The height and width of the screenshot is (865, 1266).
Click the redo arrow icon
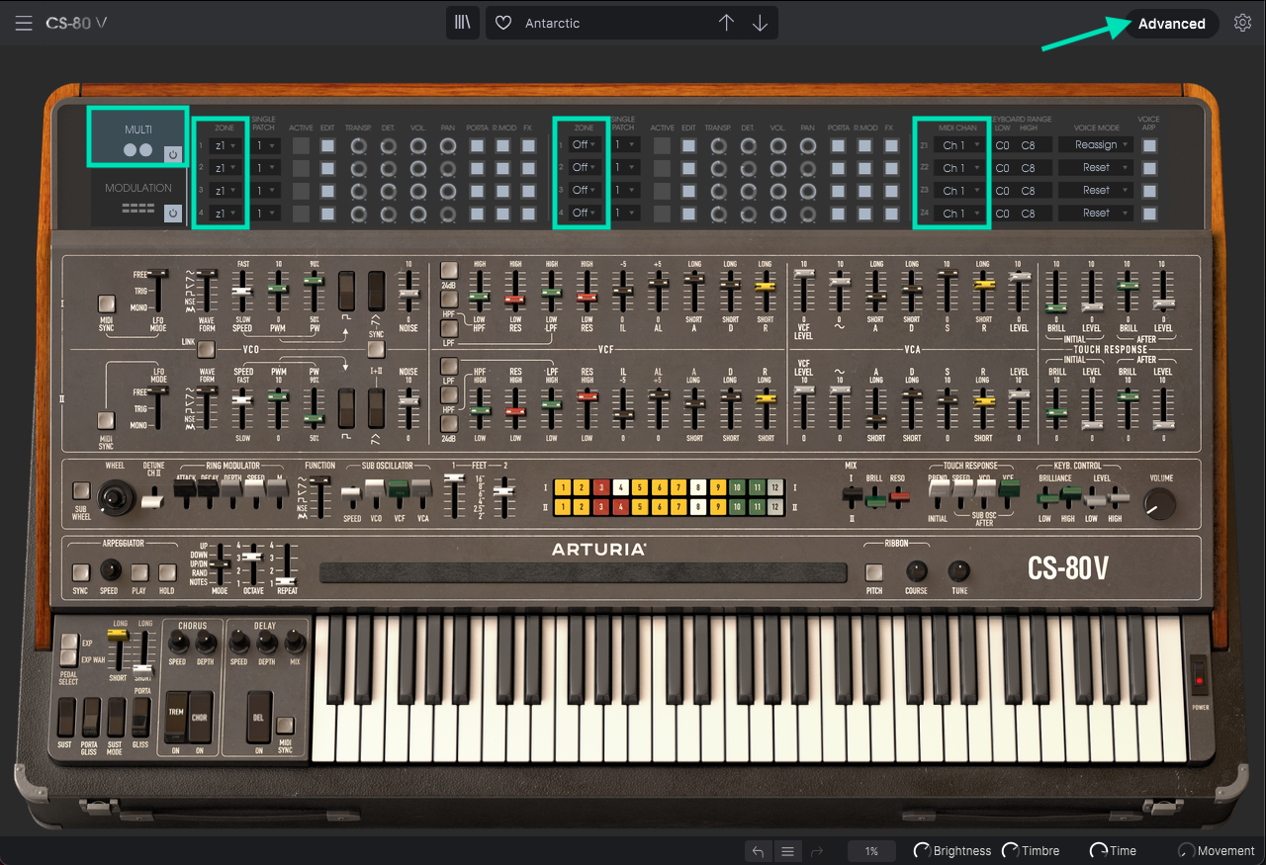[x=815, y=850]
